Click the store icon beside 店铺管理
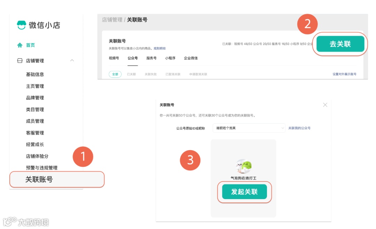Viewport: 376px width, 229px height. (x=20, y=60)
